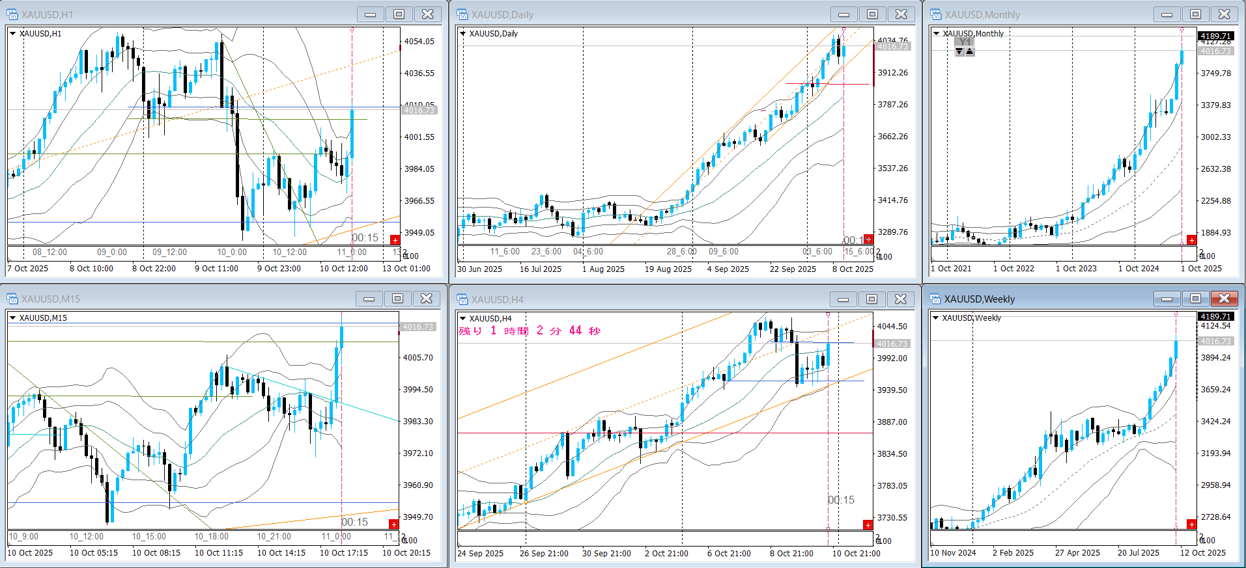The width and height of the screenshot is (1246, 568).
Task: Click the red plus icon in the H4 chart
Action: pos(868,524)
